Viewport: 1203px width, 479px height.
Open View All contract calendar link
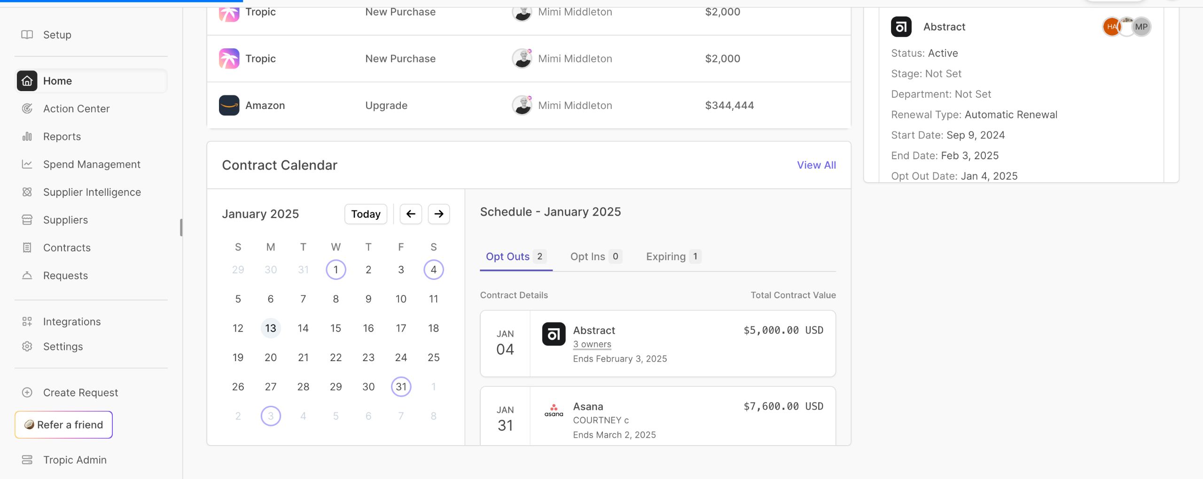(816, 165)
